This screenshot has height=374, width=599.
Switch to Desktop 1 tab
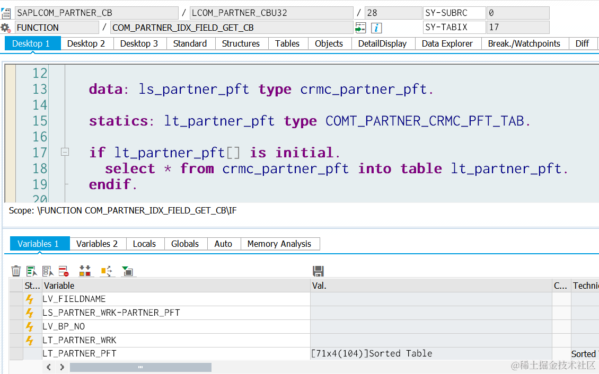coord(32,43)
